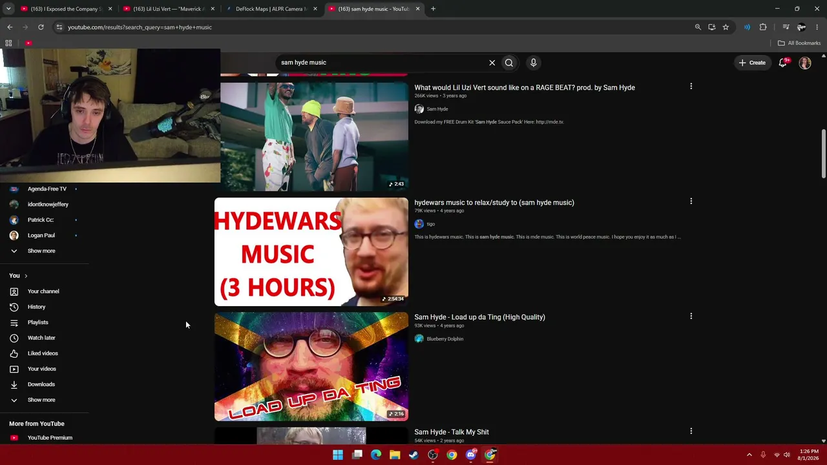827x465 pixels.
Task: Start voice search with microphone icon
Action: pyautogui.click(x=533, y=63)
